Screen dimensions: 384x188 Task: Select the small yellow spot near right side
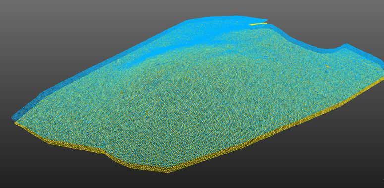pos(328,66)
